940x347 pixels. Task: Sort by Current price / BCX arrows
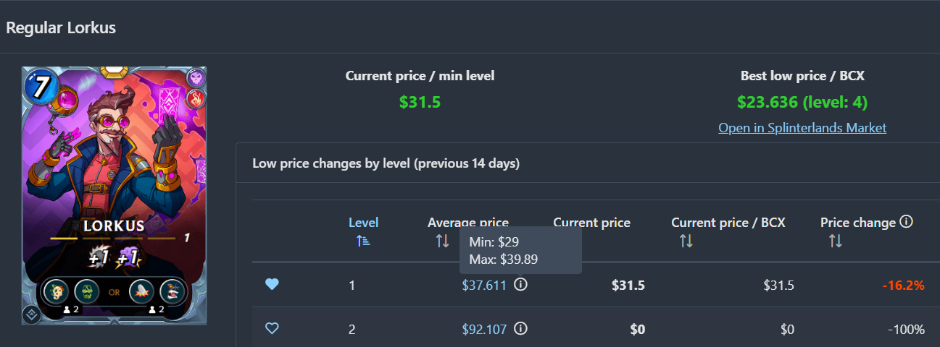click(686, 241)
